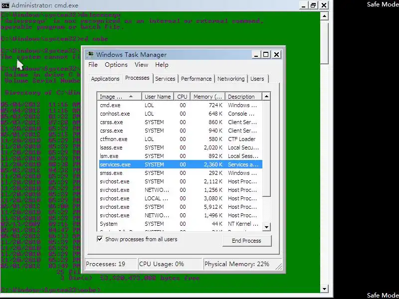Select the Processes tab

[138, 78]
